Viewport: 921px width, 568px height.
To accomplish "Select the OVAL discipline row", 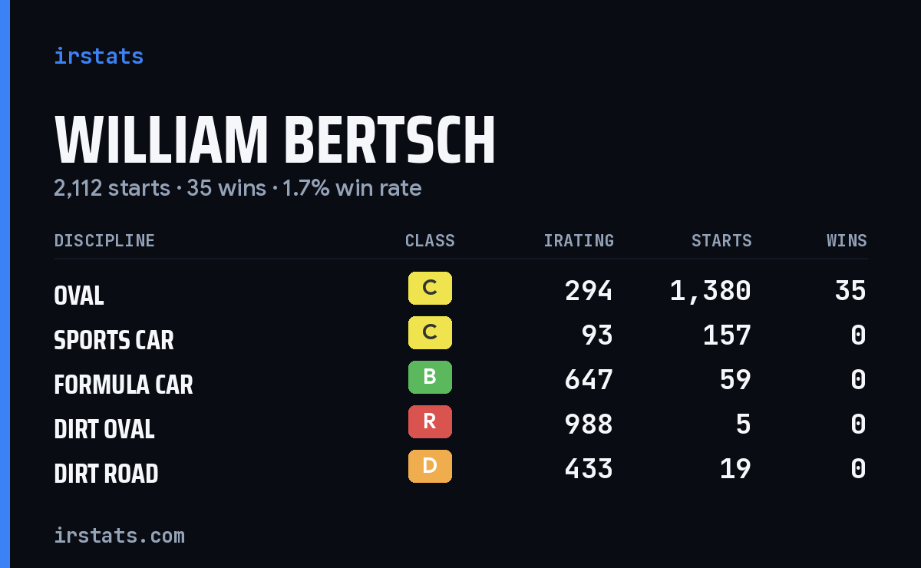I will point(460,291).
